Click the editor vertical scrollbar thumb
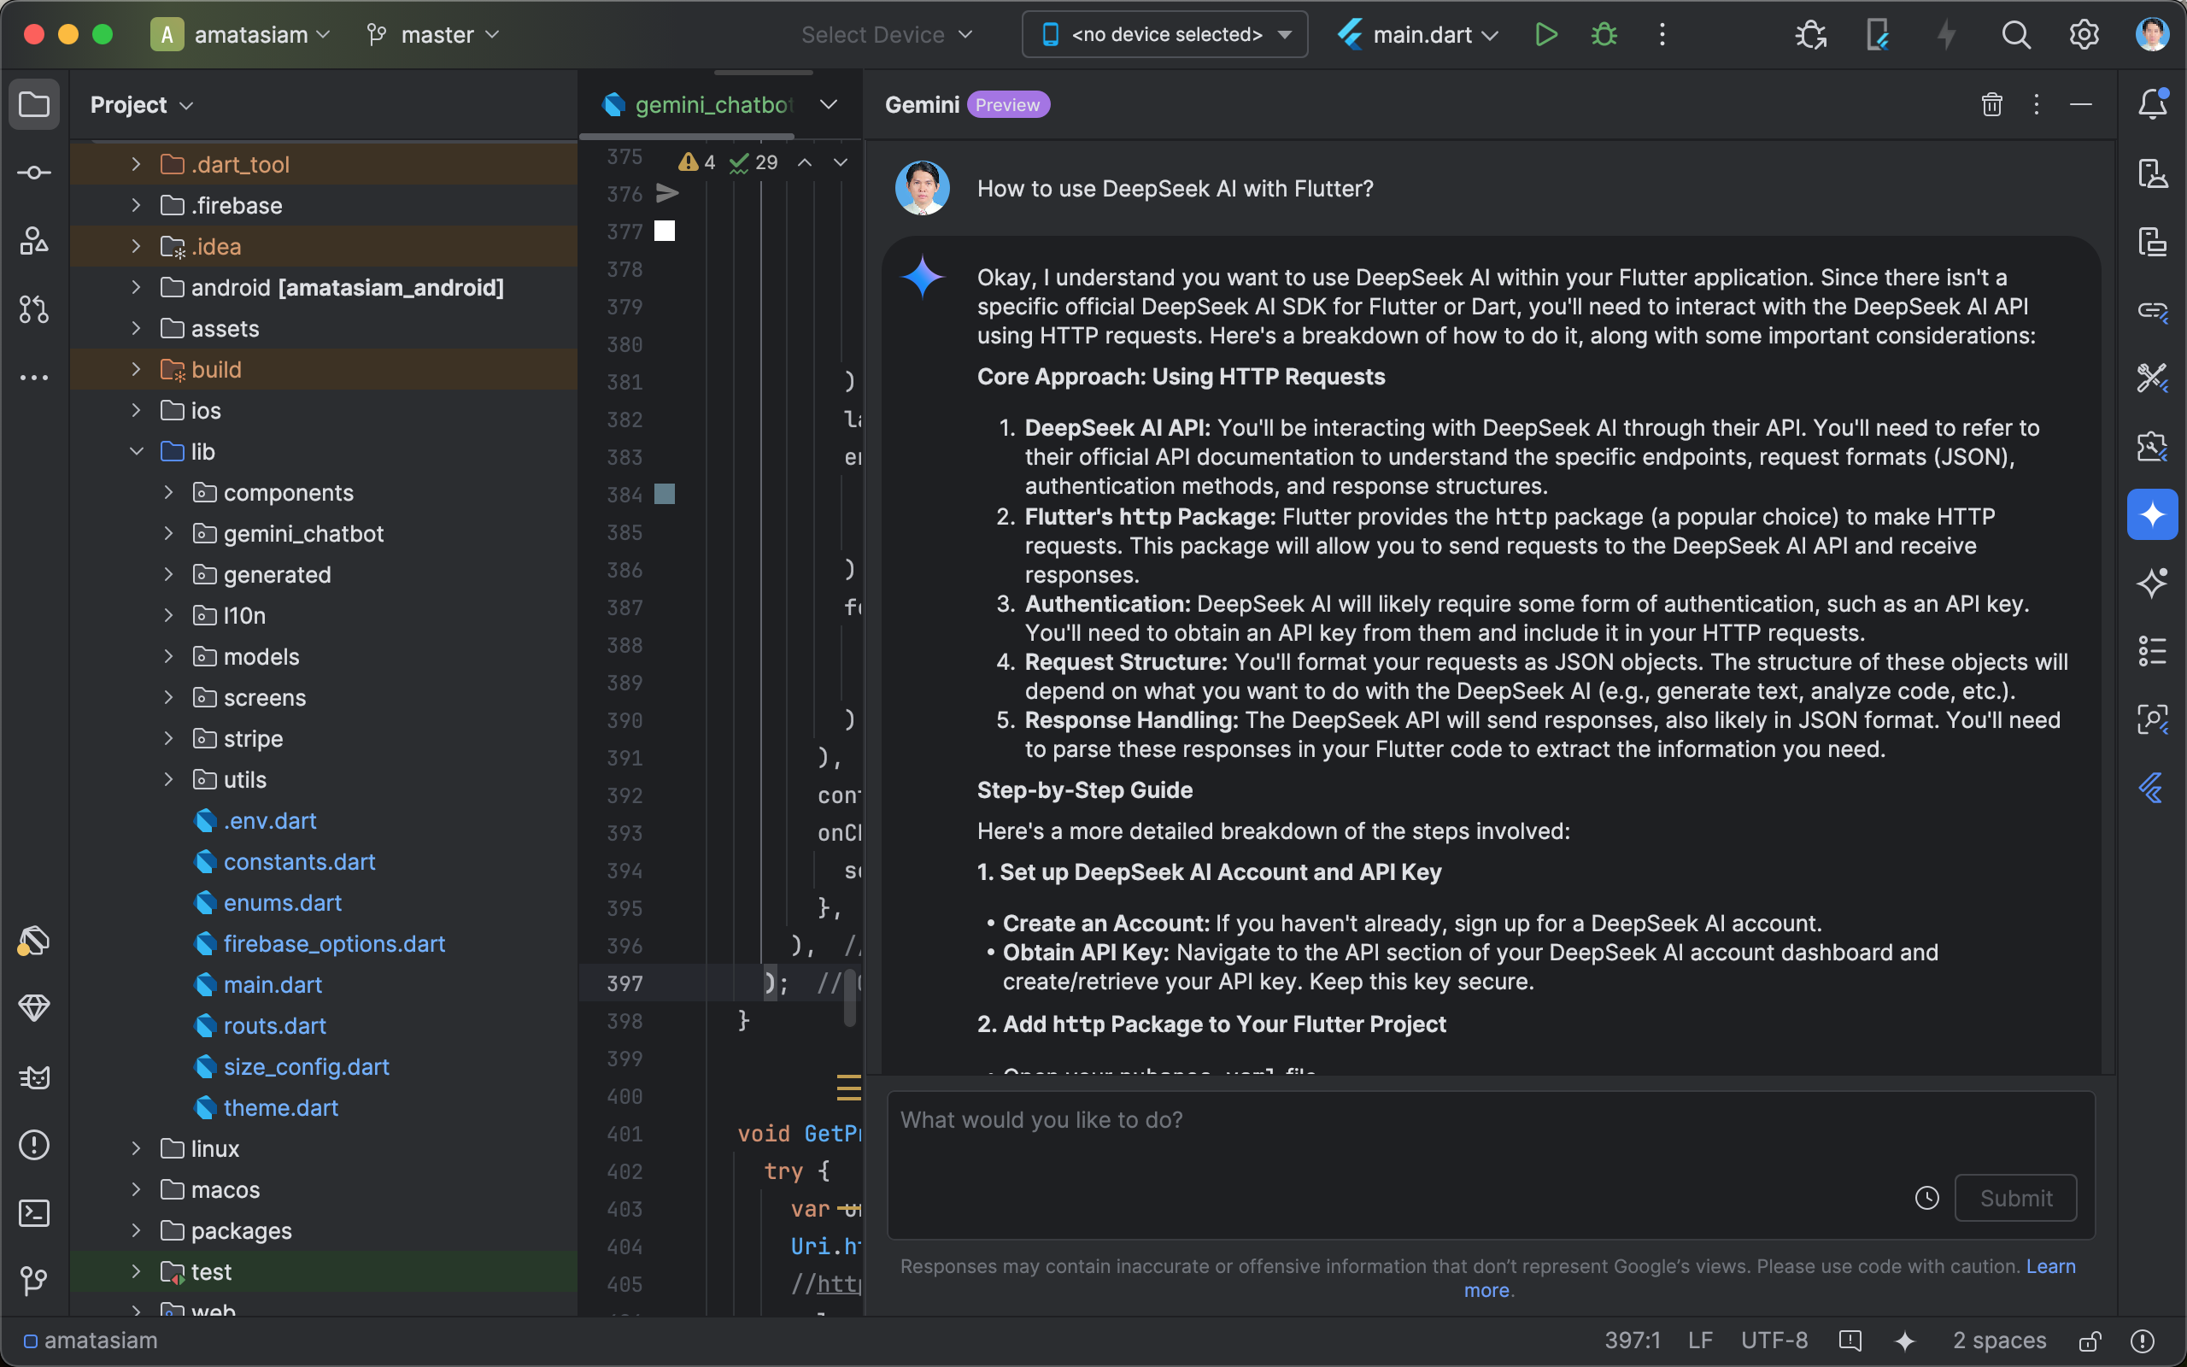Screen dimensions: 2187x1367 pos(849,996)
